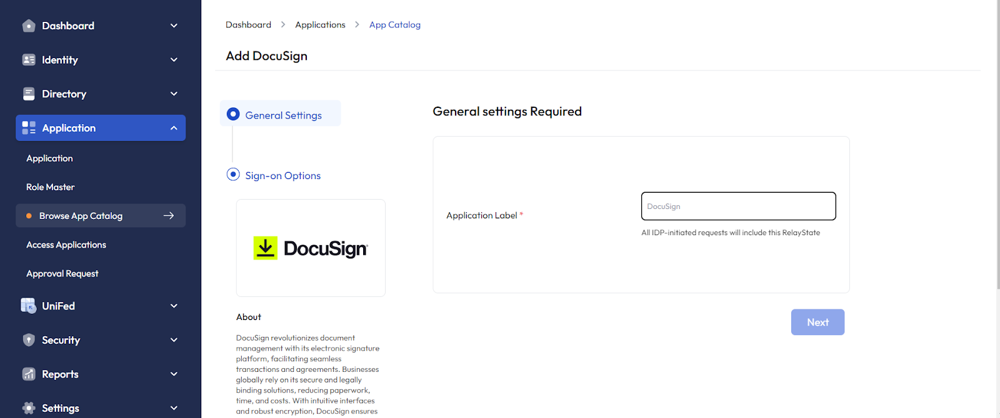Screen dimensions: 1000x418
Task: Click the Identity label in sidebar
Action: (x=60, y=60)
